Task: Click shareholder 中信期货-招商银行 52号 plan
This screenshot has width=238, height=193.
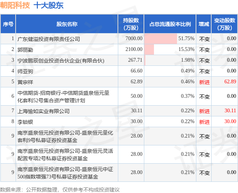Action: point(64,97)
